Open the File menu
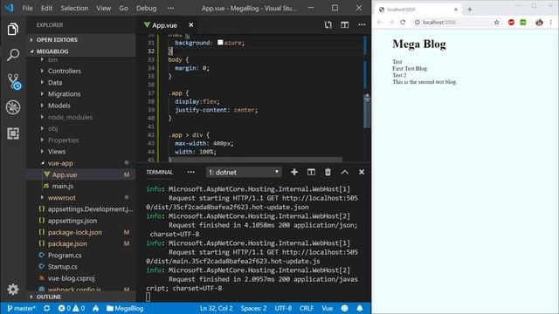The height and width of the screenshot is (314, 559). [x=27, y=8]
